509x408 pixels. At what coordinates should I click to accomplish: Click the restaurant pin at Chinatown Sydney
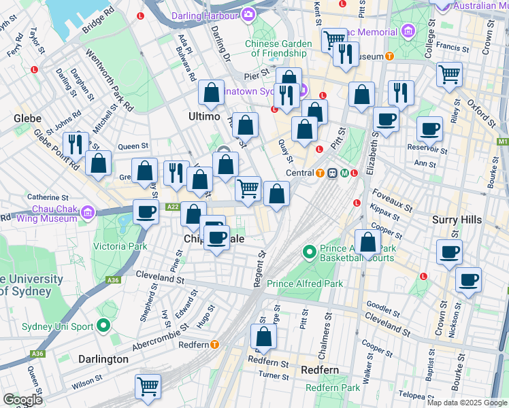(x=286, y=97)
